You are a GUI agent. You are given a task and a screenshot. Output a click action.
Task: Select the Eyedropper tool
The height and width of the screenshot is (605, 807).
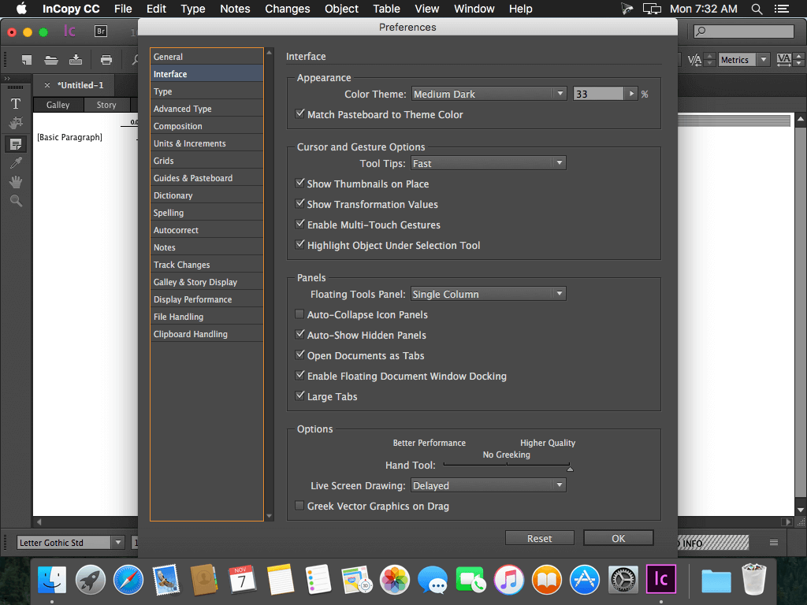click(x=16, y=163)
